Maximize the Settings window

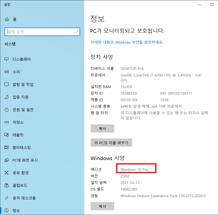click(x=212, y=4)
